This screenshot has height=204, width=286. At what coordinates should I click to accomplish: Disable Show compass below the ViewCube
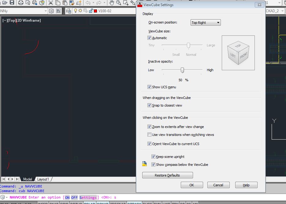[x=154, y=164]
